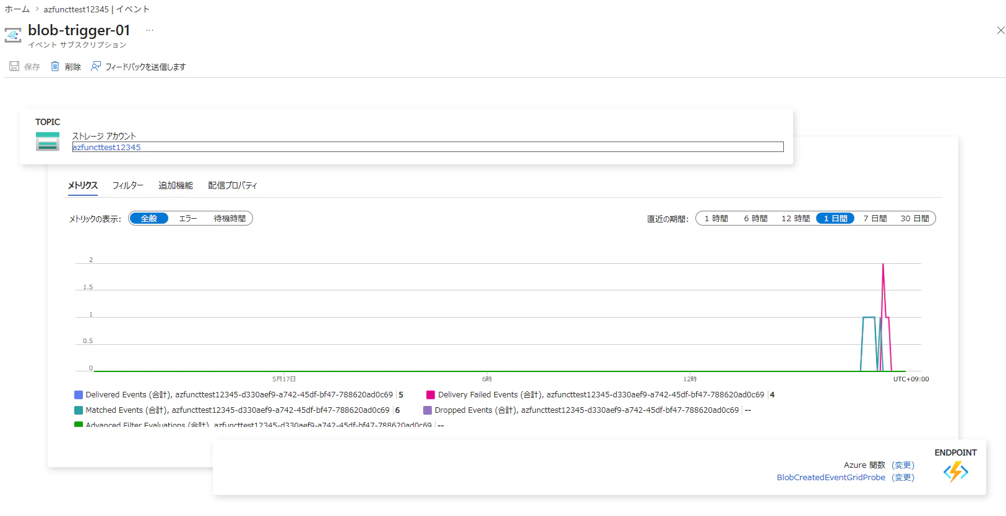Click Delivered Events blue legend swatch

tap(79, 395)
